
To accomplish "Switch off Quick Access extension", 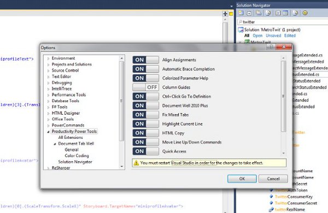I will click(x=145, y=151).
